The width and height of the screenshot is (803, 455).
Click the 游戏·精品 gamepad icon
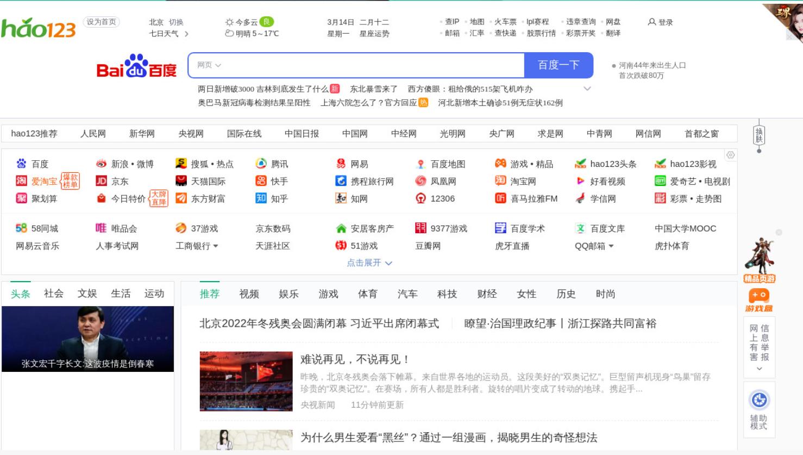click(500, 164)
